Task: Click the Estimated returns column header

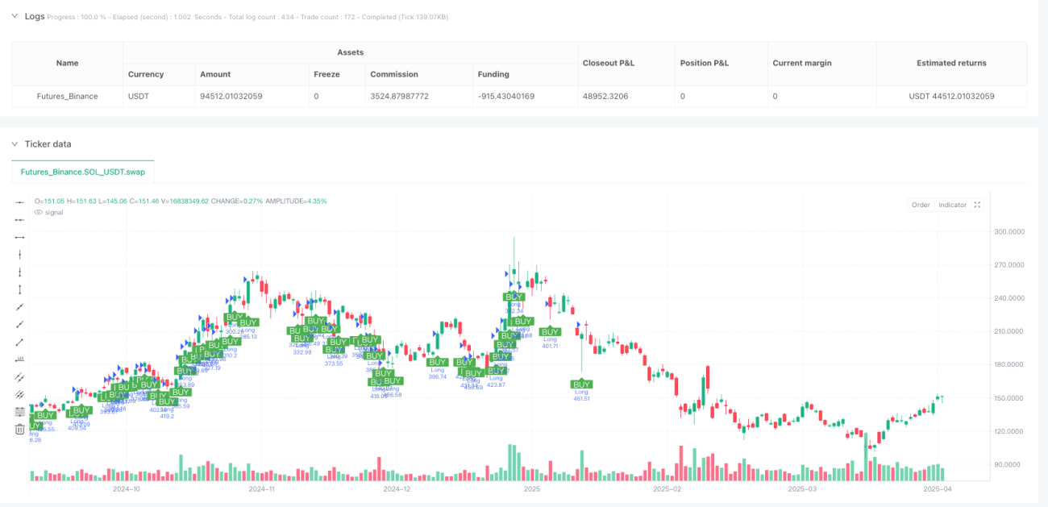Action: click(x=951, y=63)
